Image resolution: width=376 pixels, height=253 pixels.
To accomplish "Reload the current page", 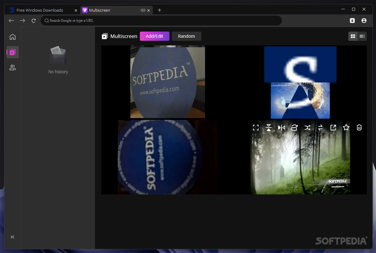I will coord(34,21).
